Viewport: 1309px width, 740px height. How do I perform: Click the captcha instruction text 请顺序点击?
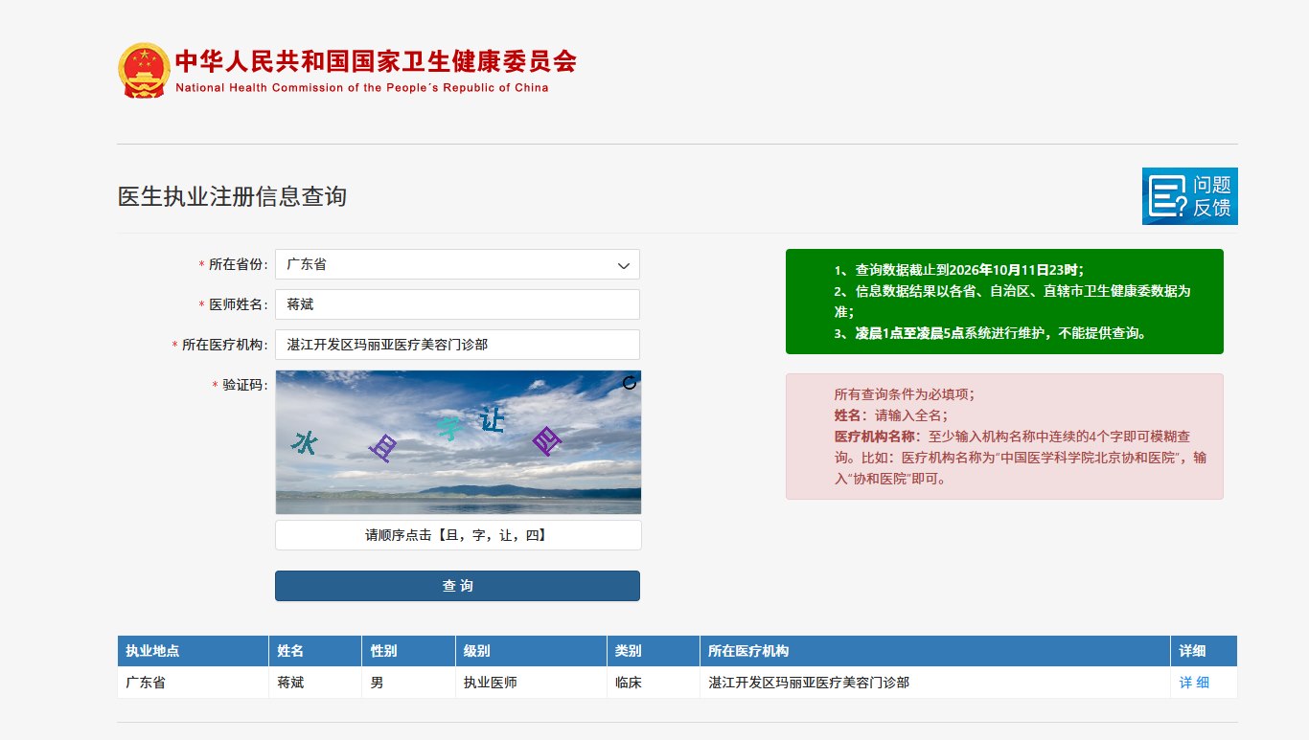coord(458,535)
